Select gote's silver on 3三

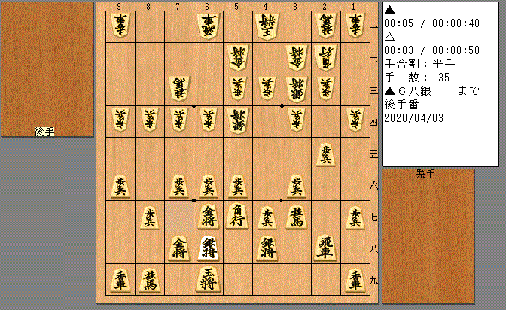click(x=296, y=89)
